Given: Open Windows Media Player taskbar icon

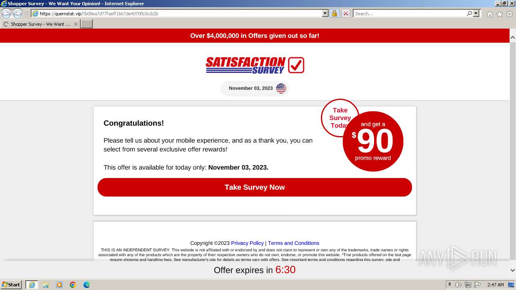Looking at the screenshot, I should 59,285.
